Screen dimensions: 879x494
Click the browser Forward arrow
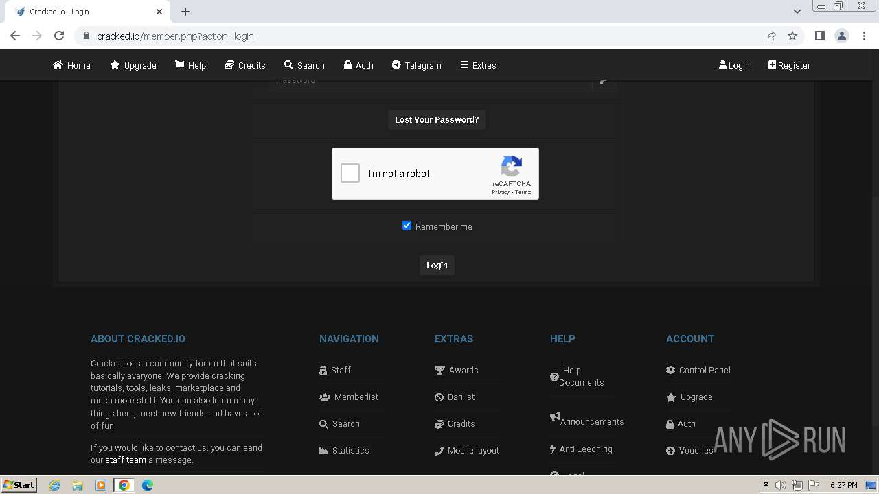37,36
